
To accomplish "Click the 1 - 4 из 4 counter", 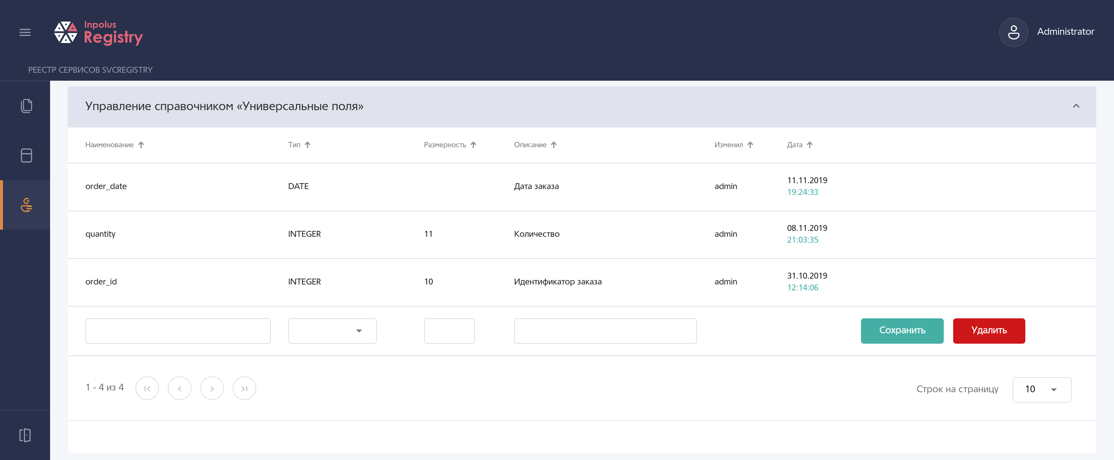I will pyautogui.click(x=105, y=387).
